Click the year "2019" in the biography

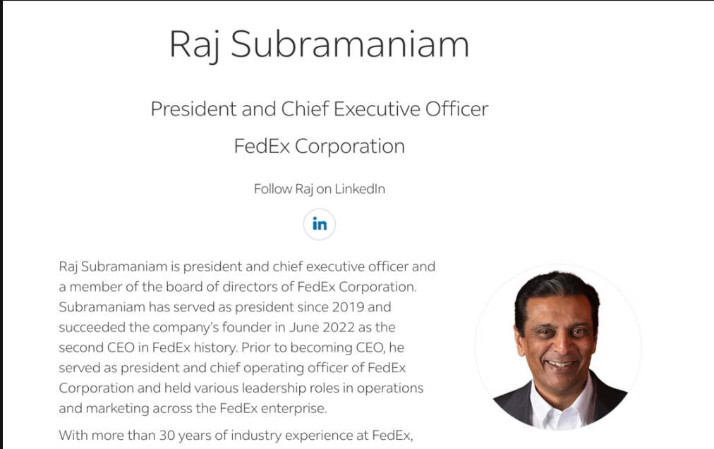click(351, 307)
